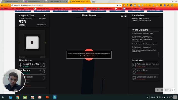
Task: Open the Amazon.com bookmark
Action: click(x=41, y=9)
